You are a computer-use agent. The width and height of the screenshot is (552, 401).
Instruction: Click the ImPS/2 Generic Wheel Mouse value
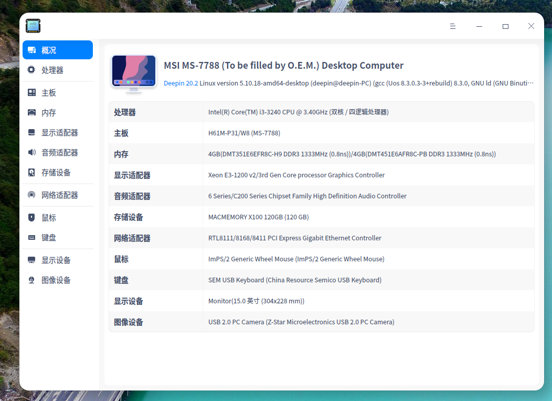pyautogui.click(x=296, y=259)
